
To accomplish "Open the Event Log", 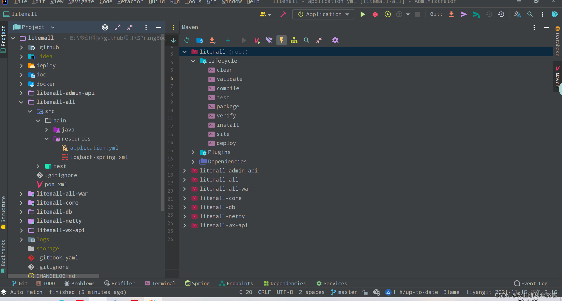I will pos(531,283).
